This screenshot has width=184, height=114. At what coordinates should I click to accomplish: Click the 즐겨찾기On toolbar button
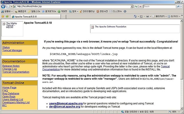[x=49, y=11]
